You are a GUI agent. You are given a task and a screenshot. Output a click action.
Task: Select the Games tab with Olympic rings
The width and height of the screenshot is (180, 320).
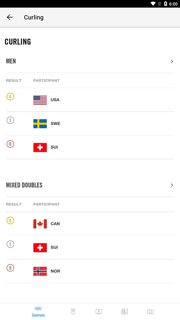click(x=38, y=312)
